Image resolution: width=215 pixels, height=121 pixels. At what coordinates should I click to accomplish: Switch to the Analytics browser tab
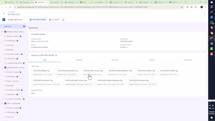click(x=101, y=2)
